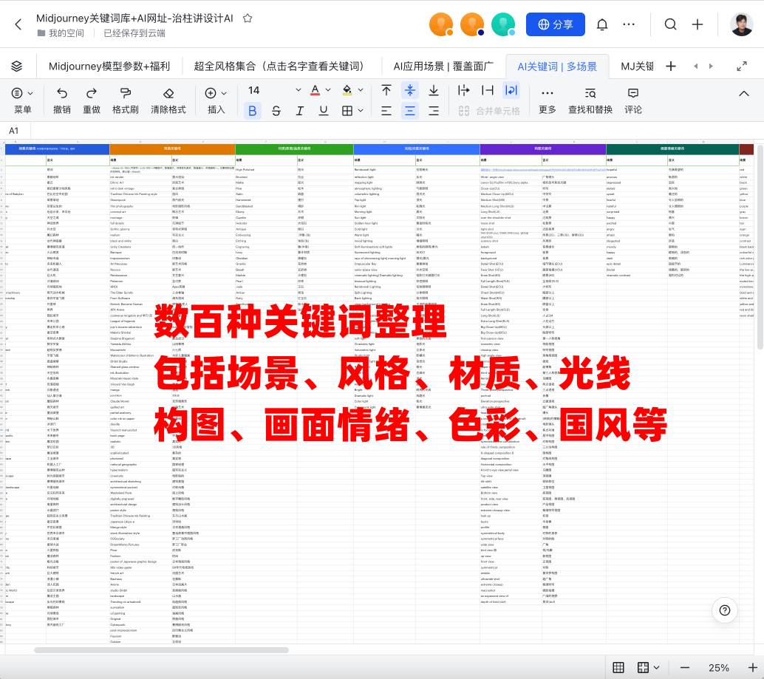Align text to the left
This screenshot has width=764, height=679.
[386, 111]
